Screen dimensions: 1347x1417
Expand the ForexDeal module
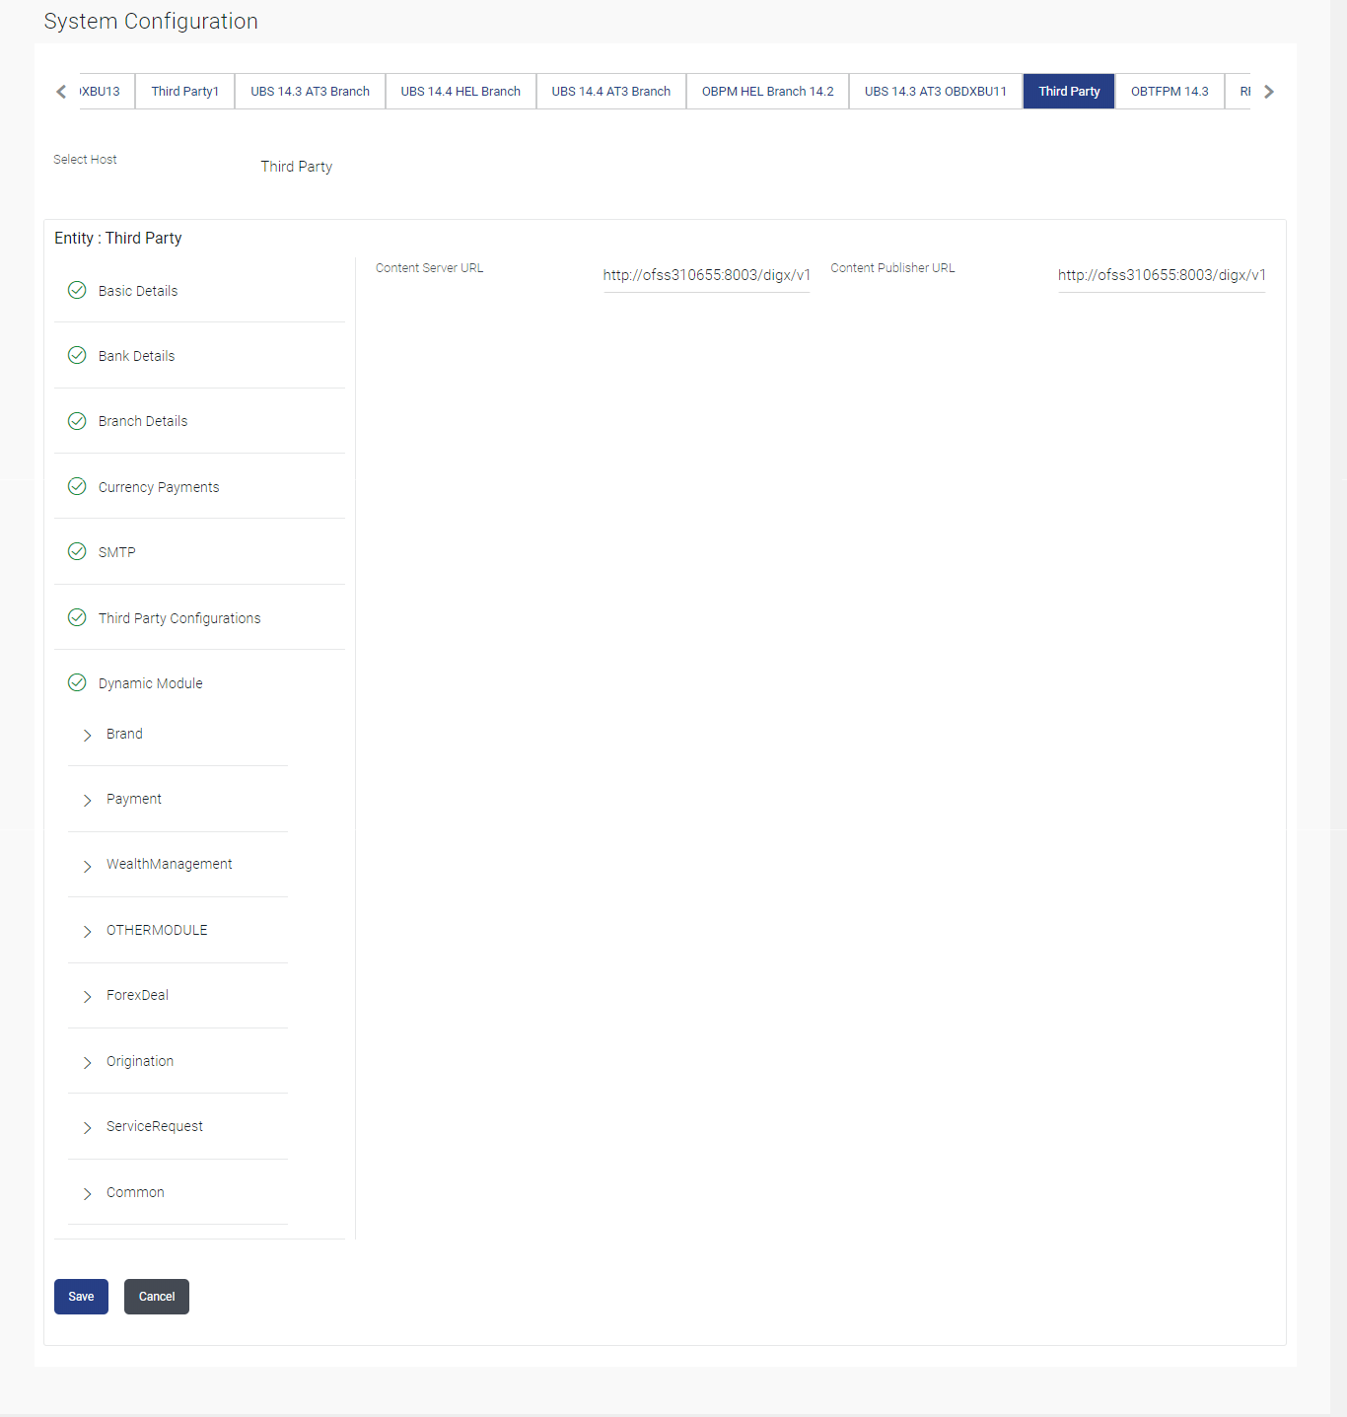pyautogui.click(x=87, y=996)
